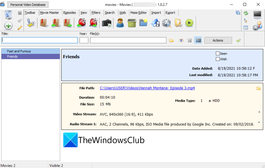Click the book icon with right green arrow

coord(68,23)
